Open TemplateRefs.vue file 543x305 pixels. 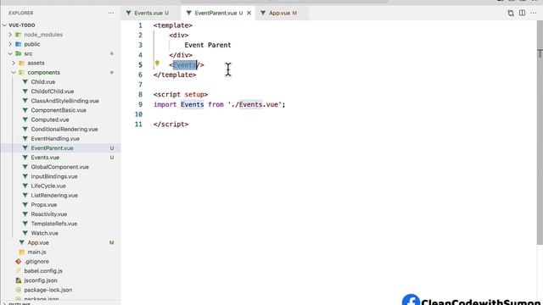coord(54,224)
